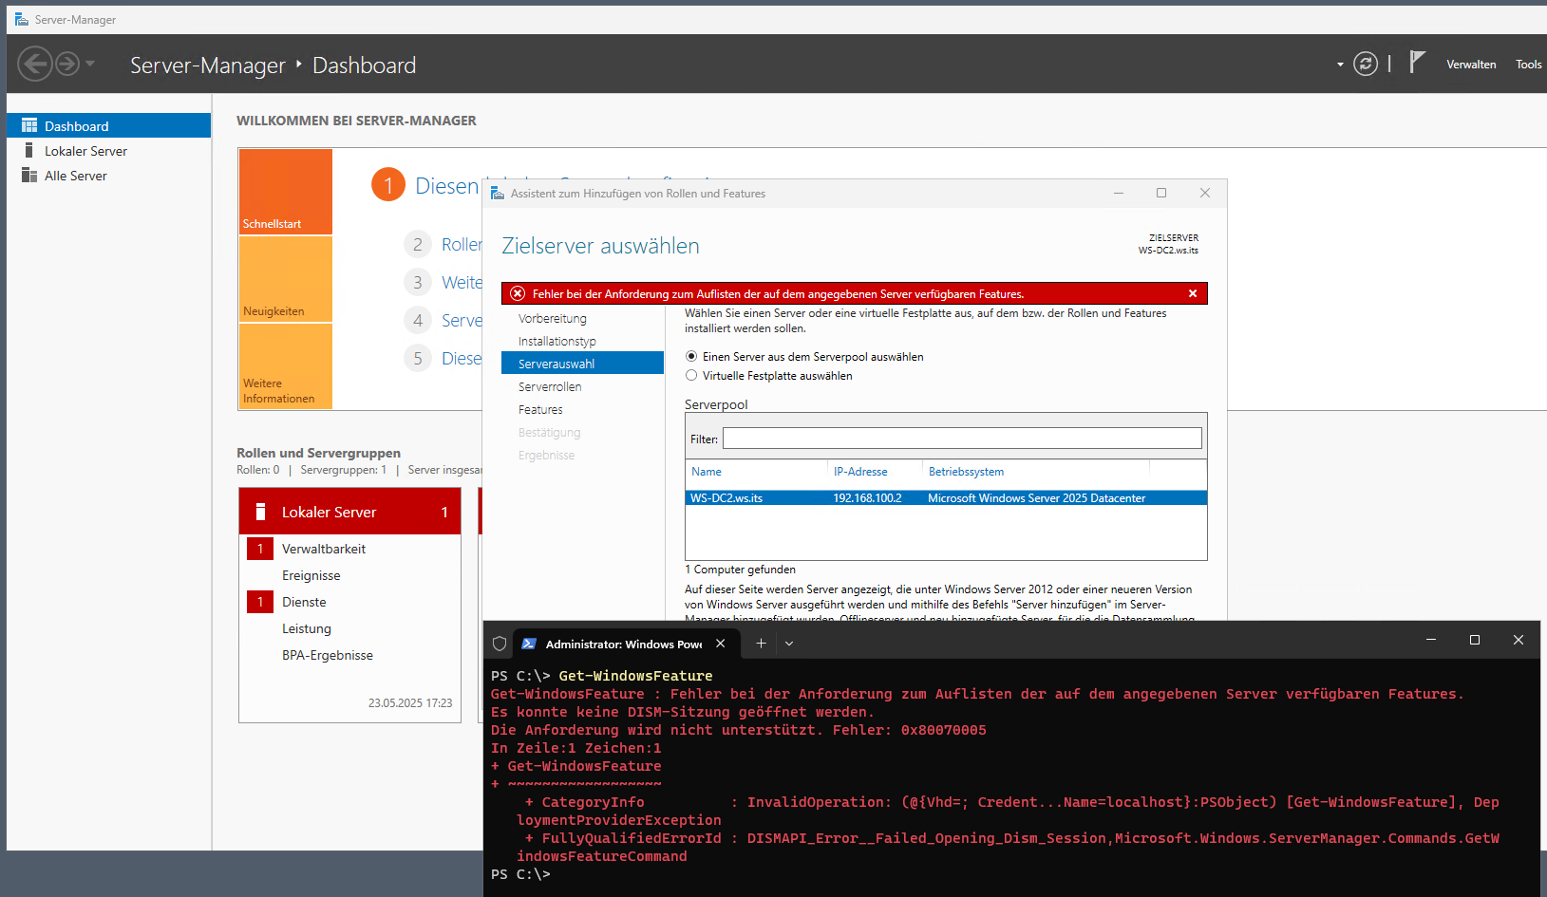Click Leistung in Lokaler Server tile
The image size is (1547, 897).
coord(306,628)
